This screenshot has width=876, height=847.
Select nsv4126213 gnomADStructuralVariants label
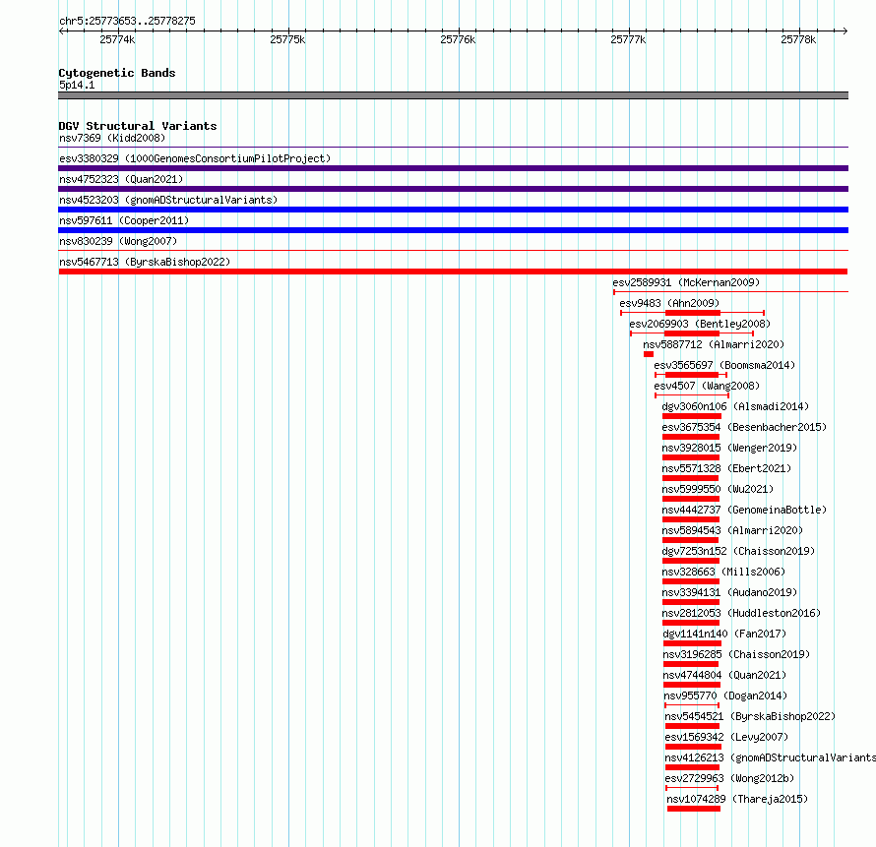tap(770, 757)
